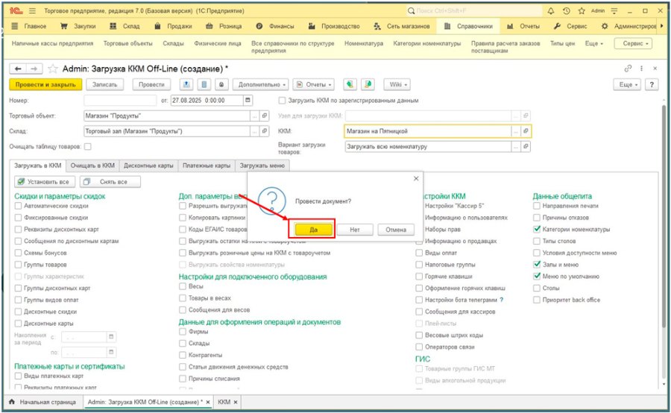Open ККМ record icon
This screenshot has height=413, width=671.
click(526, 131)
